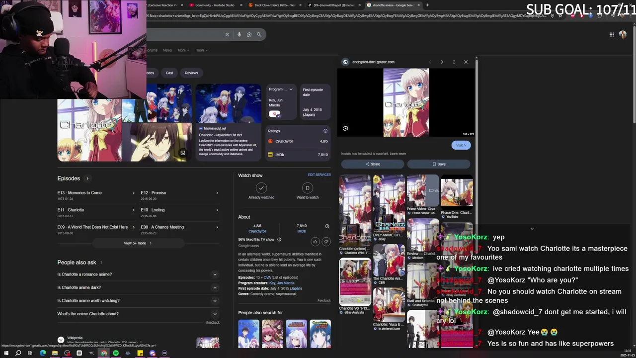Screen dimensions: 636x358
Task: Click Feedback under People also ask
Action: click(x=213, y=323)
